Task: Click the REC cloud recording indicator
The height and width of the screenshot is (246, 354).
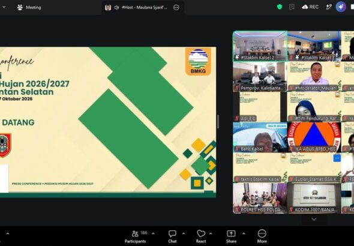Action: 310,7
